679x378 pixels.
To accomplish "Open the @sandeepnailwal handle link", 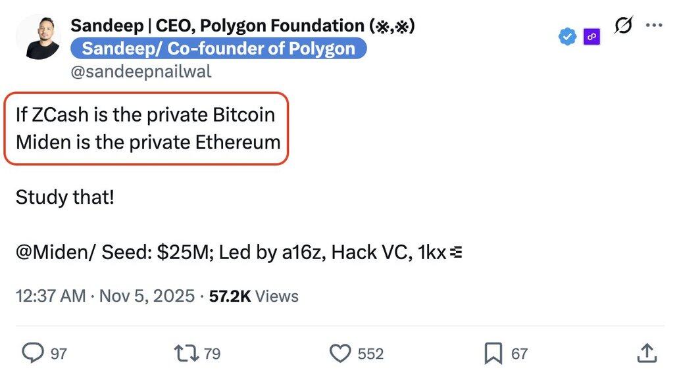I will click(141, 71).
